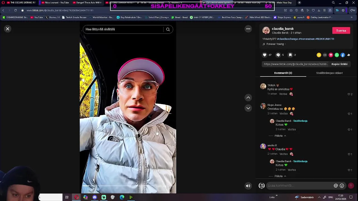The width and height of the screenshot is (358, 201).
Task: Click the yellow repost share icon
Action: [319, 55]
